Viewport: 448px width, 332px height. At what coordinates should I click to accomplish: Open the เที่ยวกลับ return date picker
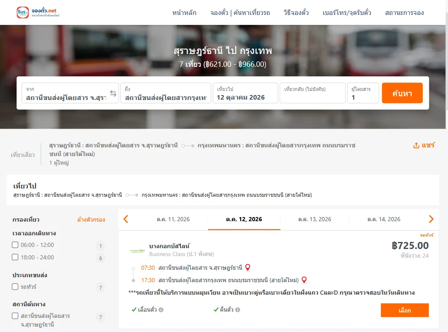(313, 93)
